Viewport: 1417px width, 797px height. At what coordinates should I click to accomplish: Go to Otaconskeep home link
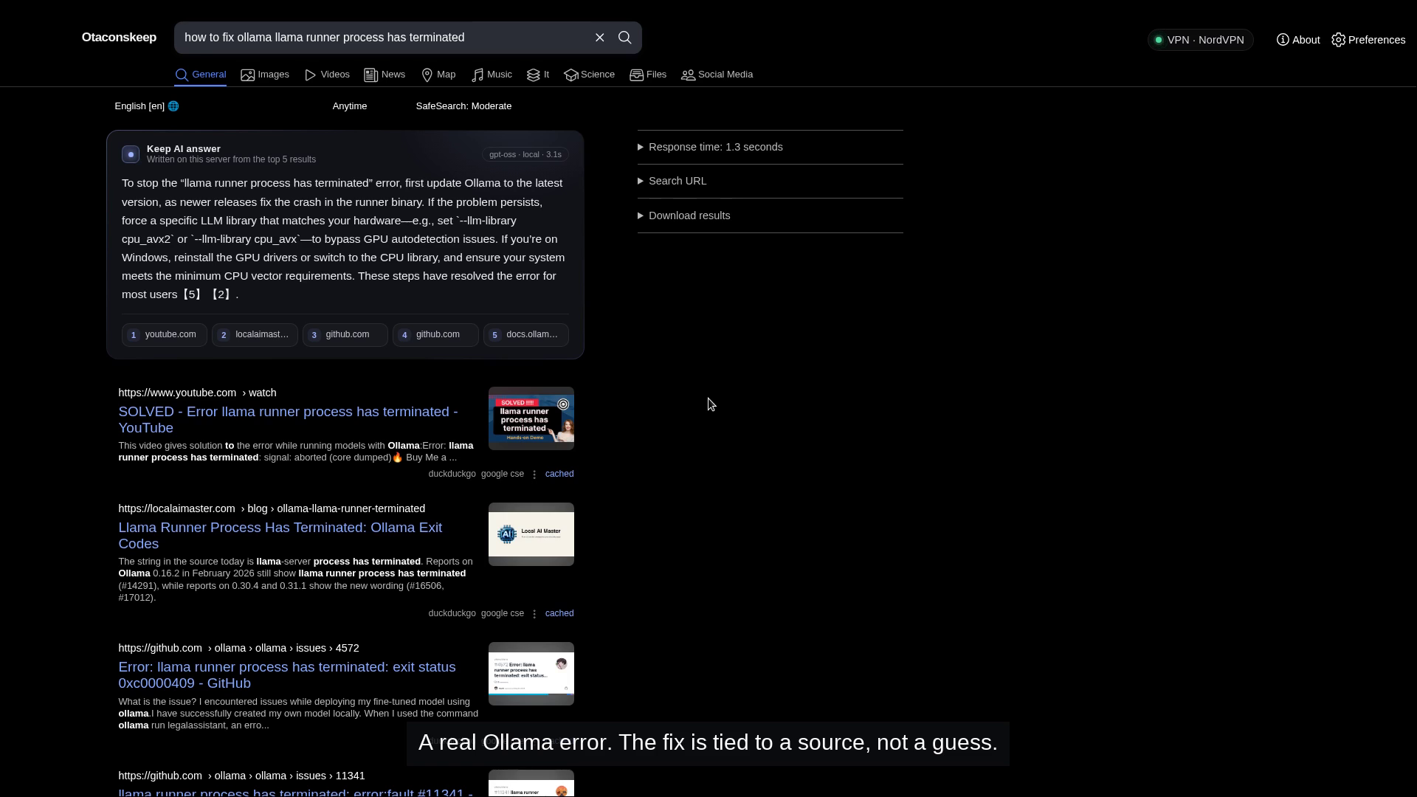(x=119, y=38)
